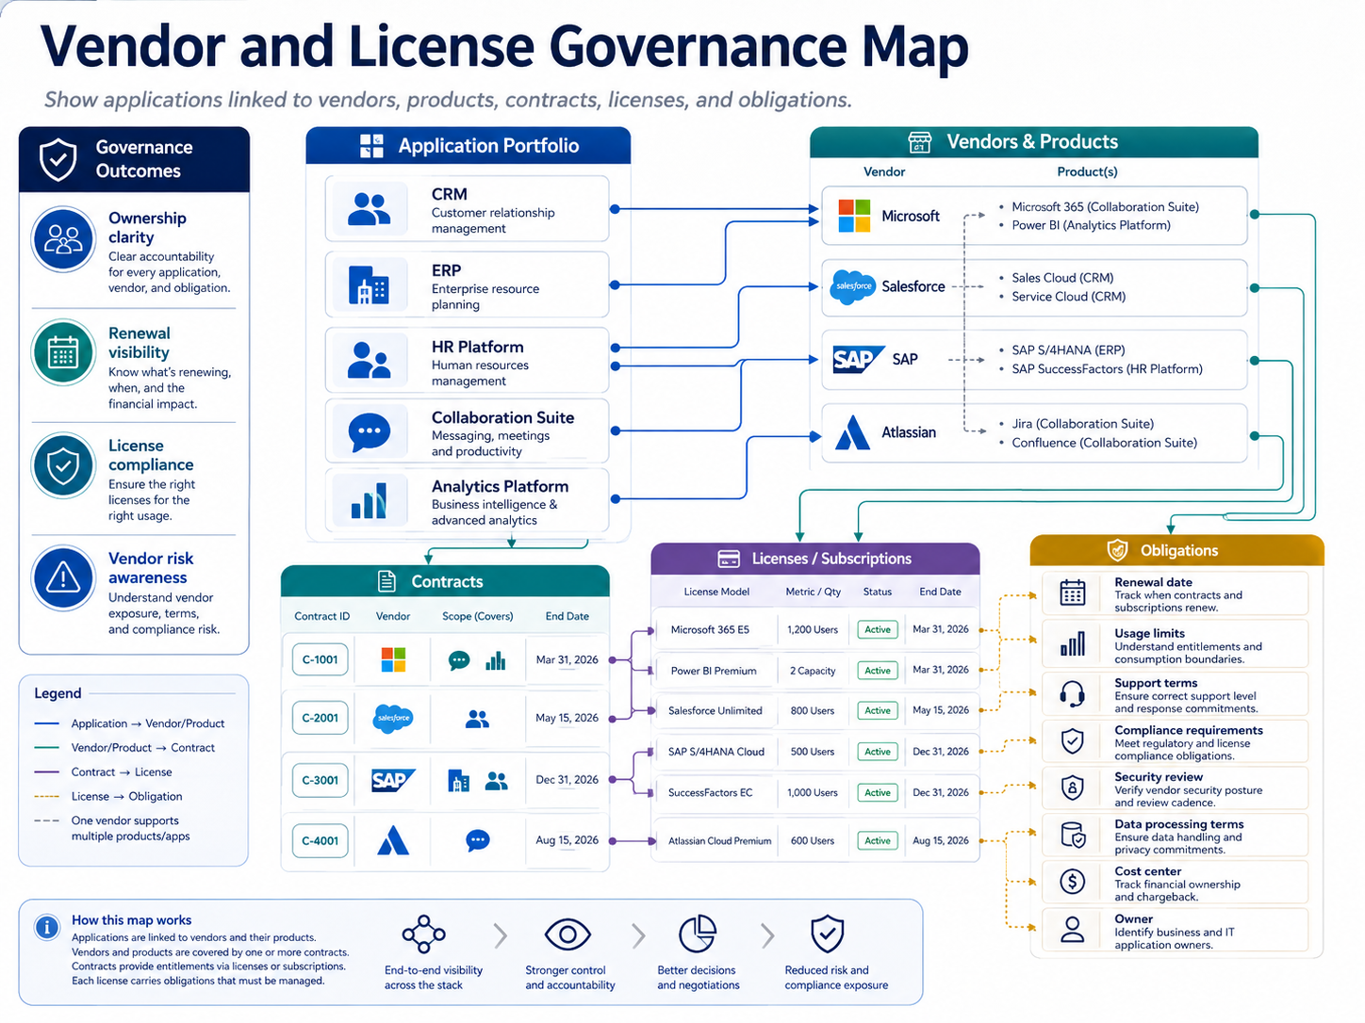Screen dimensions: 1365x1023
Task: Click Jira (Collaboration Suite) product entry
Action: coord(1082,424)
